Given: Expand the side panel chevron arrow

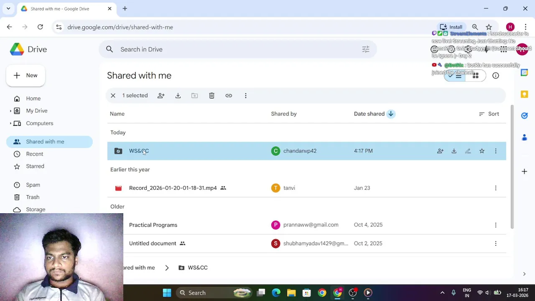Looking at the screenshot, I should pos(524,274).
